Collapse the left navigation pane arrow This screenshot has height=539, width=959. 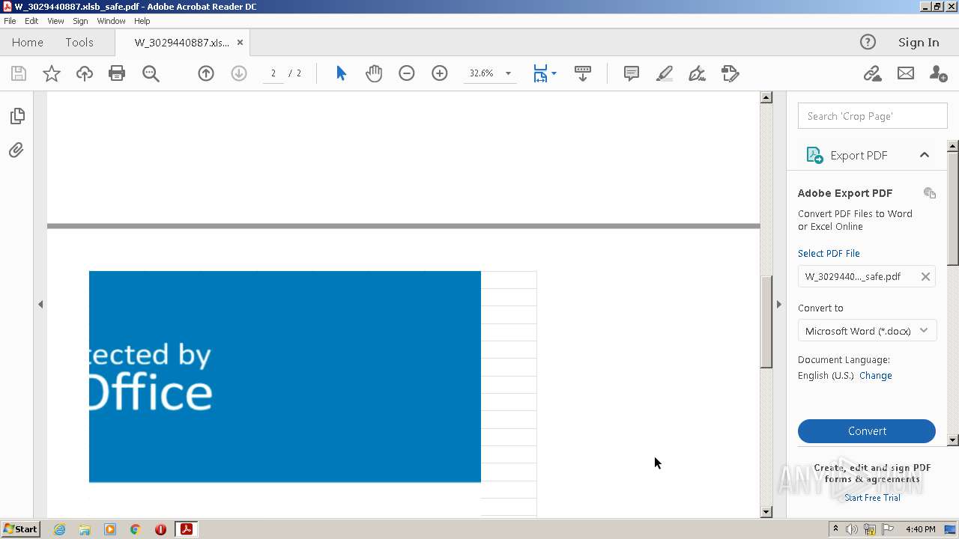point(40,304)
